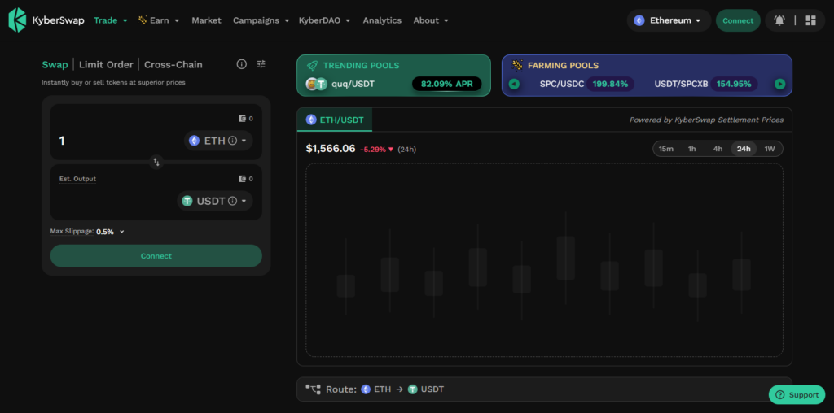Show previous farming pool with left arrow

click(514, 84)
